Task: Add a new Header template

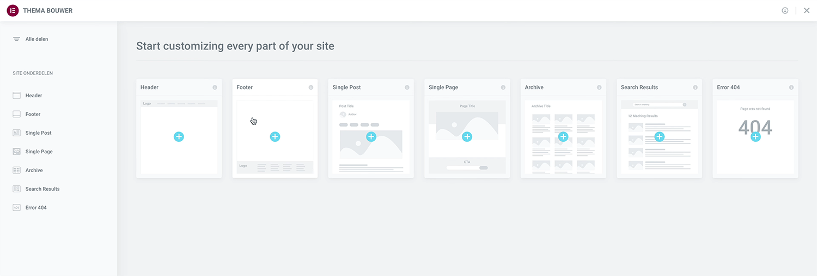Action: (179, 137)
